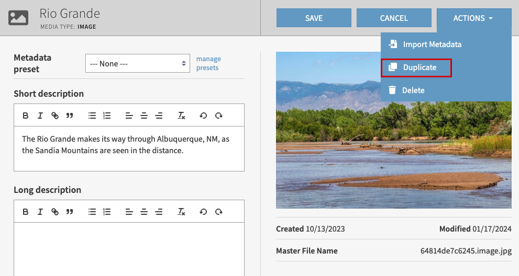Image resolution: width=519 pixels, height=276 pixels.
Task: Align left in Short description toolbar
Action: point(129,116)
